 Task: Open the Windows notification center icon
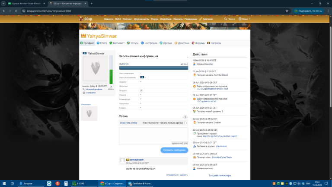[x=326, y=184]
